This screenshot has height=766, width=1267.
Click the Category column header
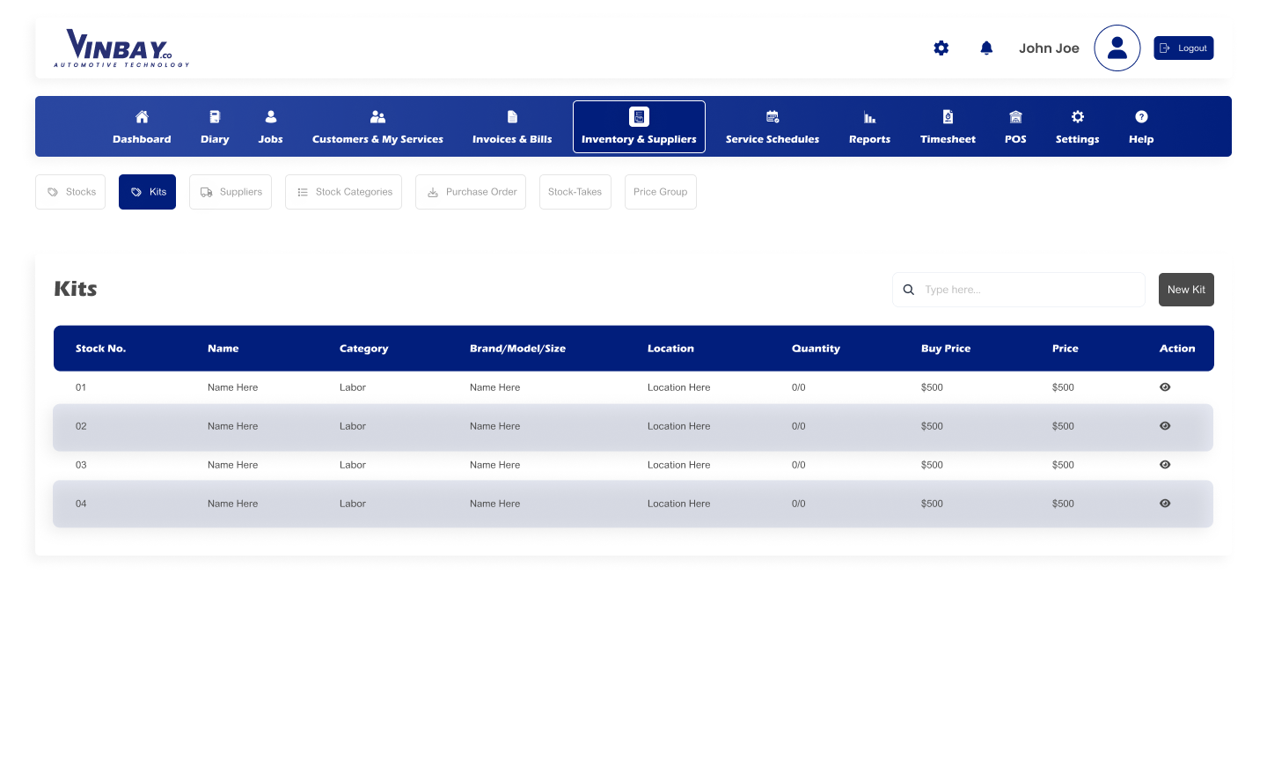point(363,349)
